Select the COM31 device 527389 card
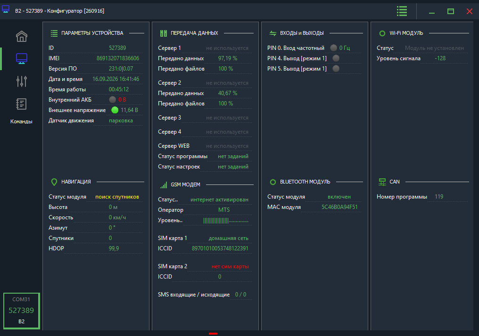The width and height of the screenshot is (479, 336). tap(22, 311)
